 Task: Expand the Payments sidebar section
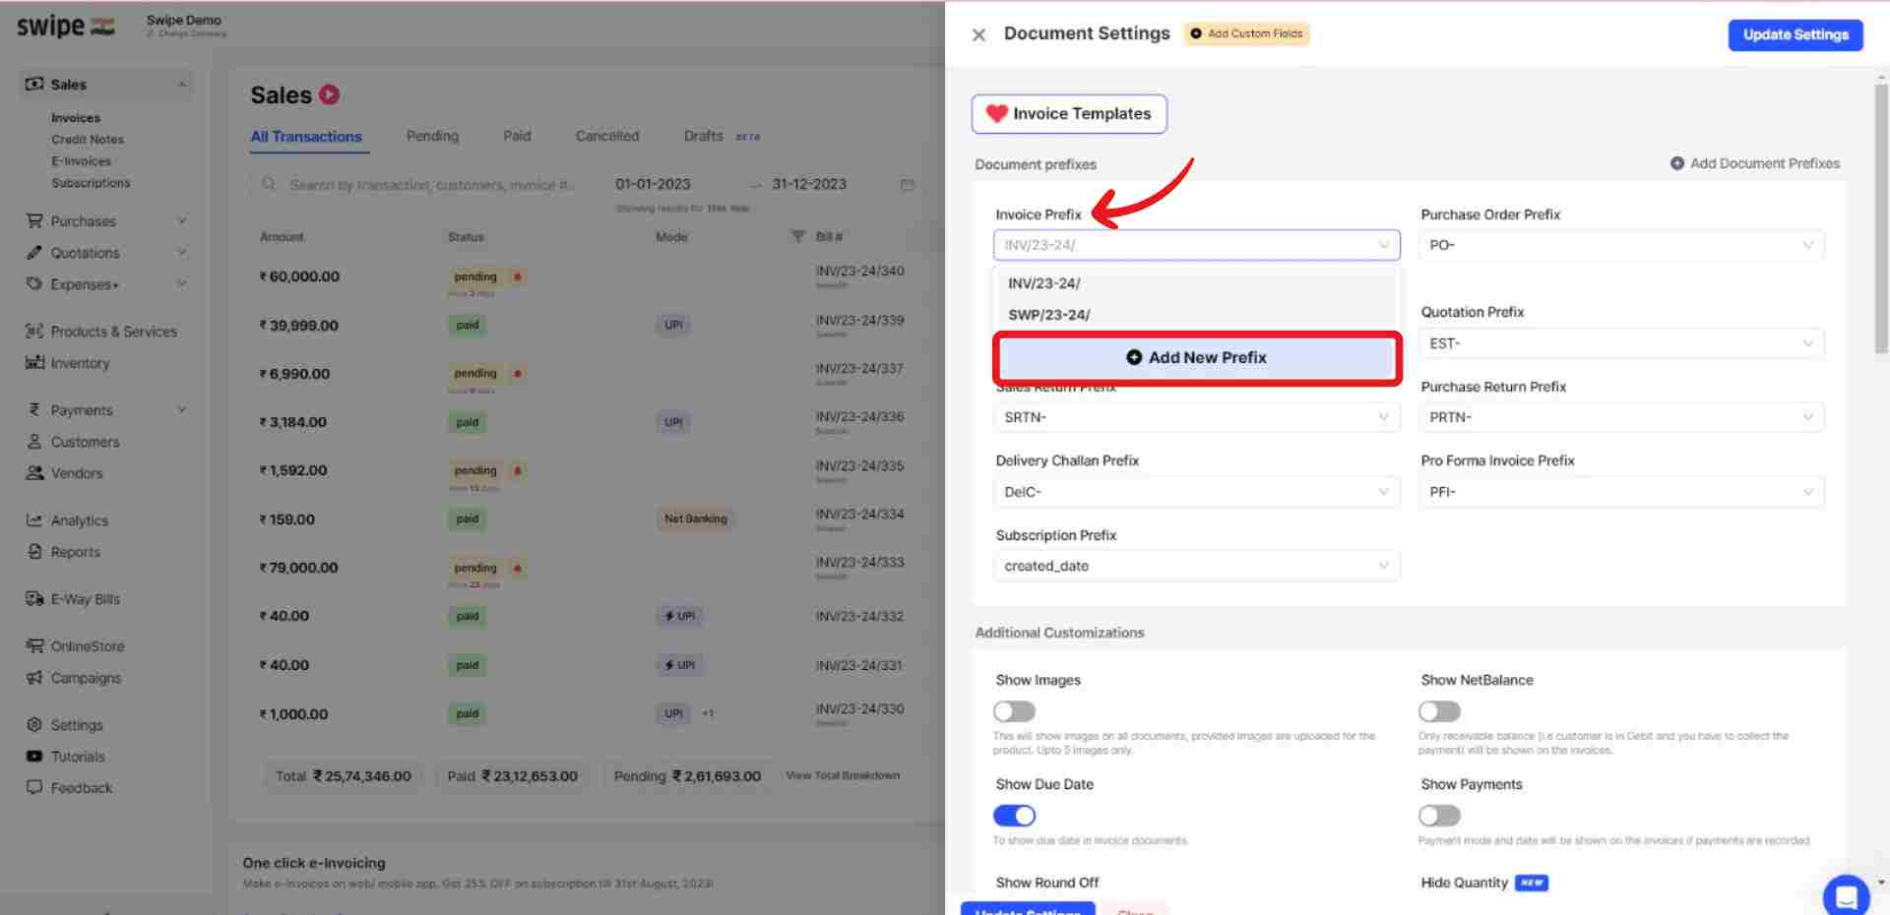[x=182, y=409]
